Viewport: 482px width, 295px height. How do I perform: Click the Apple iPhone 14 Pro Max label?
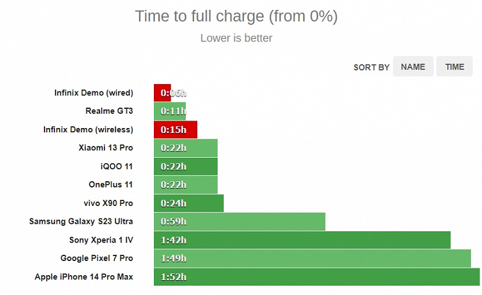[83, 276]
